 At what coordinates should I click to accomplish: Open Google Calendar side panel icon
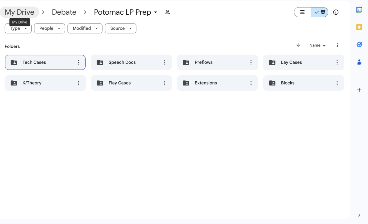359,10
